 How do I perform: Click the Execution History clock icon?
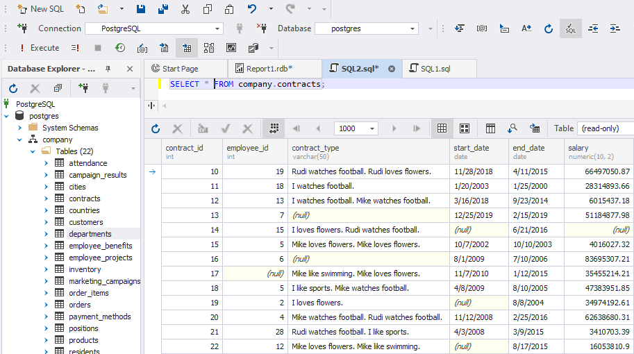point(120,48)
